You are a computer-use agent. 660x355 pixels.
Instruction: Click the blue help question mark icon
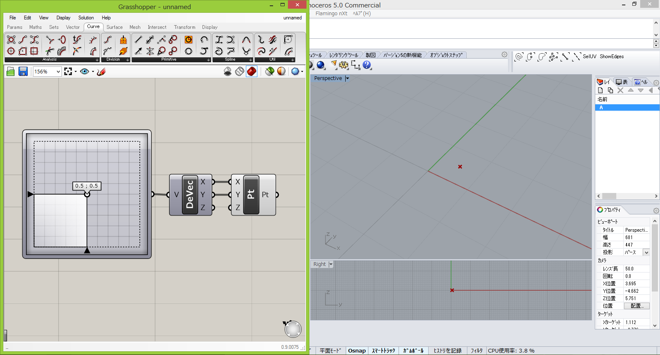tap(367, 65)
